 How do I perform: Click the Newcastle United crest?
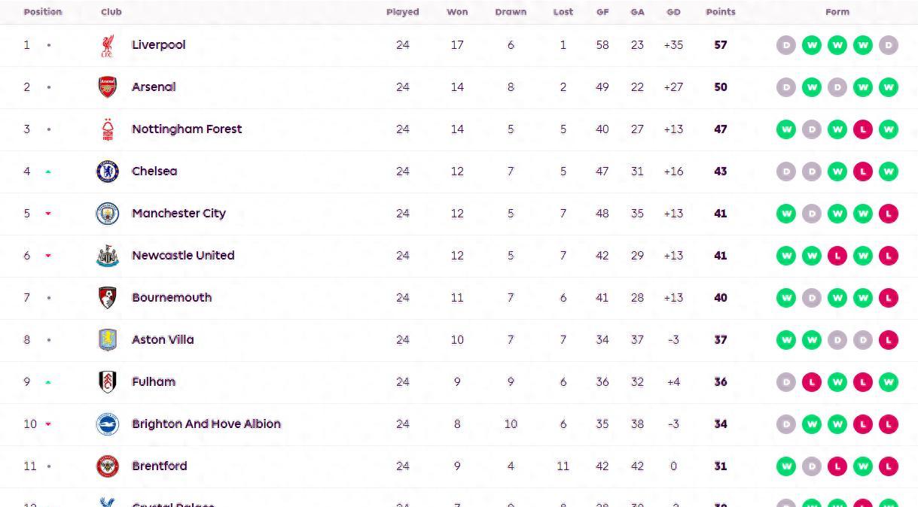click(x=108, y=256)
